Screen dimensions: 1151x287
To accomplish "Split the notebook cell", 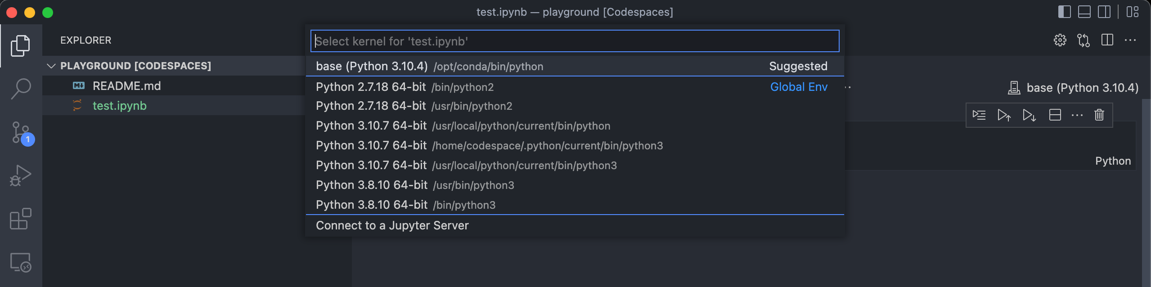I will 1055,115.
